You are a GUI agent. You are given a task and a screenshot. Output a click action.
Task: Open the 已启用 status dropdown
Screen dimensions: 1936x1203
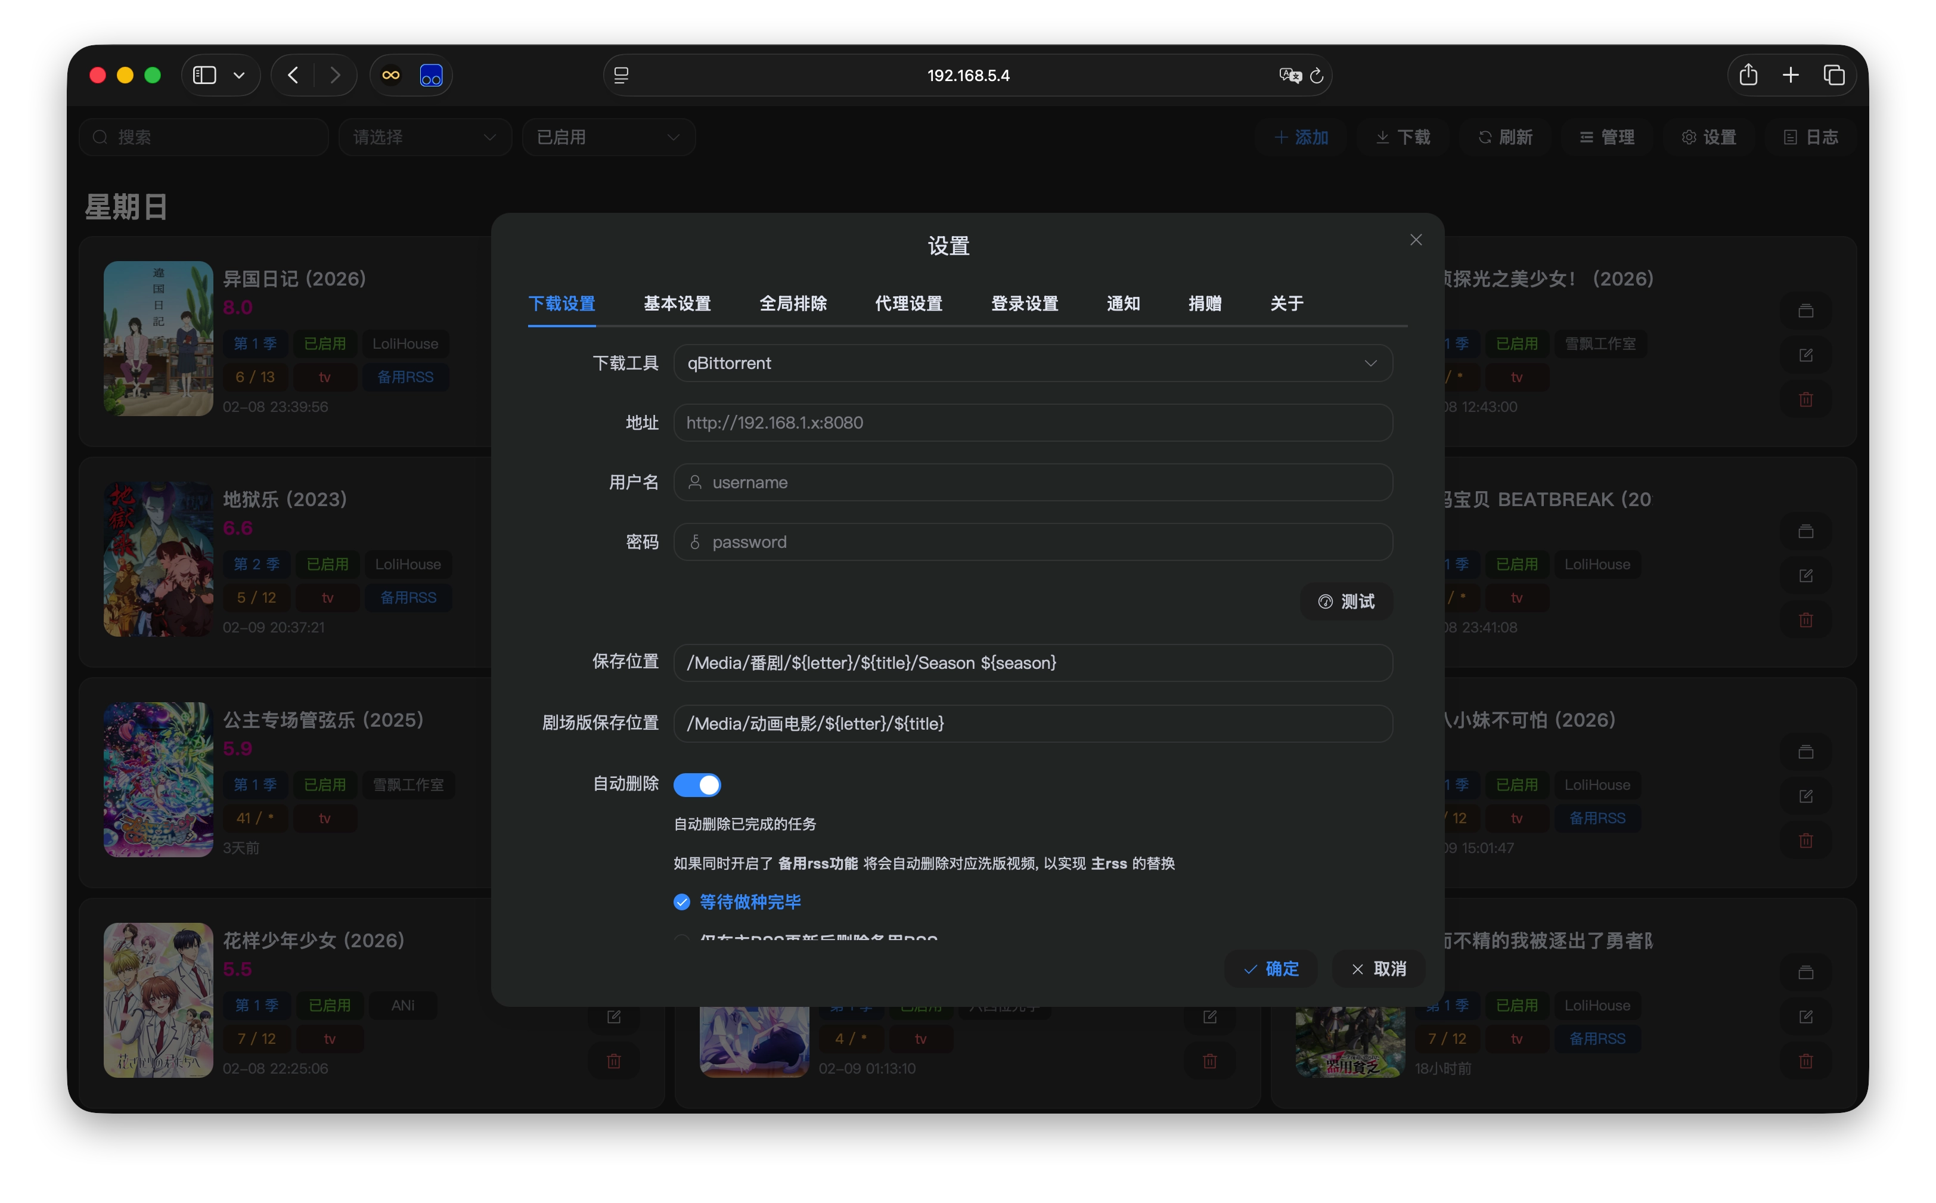tap(608, 137)
